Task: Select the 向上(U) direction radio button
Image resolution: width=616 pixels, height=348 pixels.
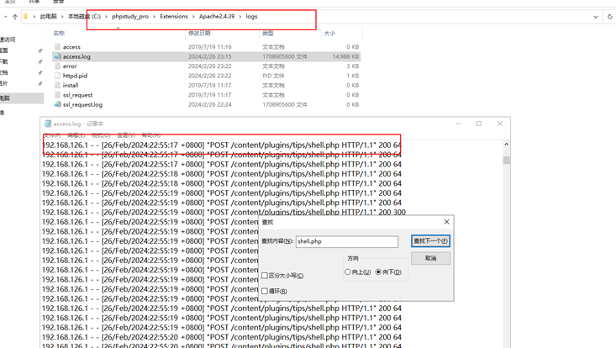Action: point(348,272)
